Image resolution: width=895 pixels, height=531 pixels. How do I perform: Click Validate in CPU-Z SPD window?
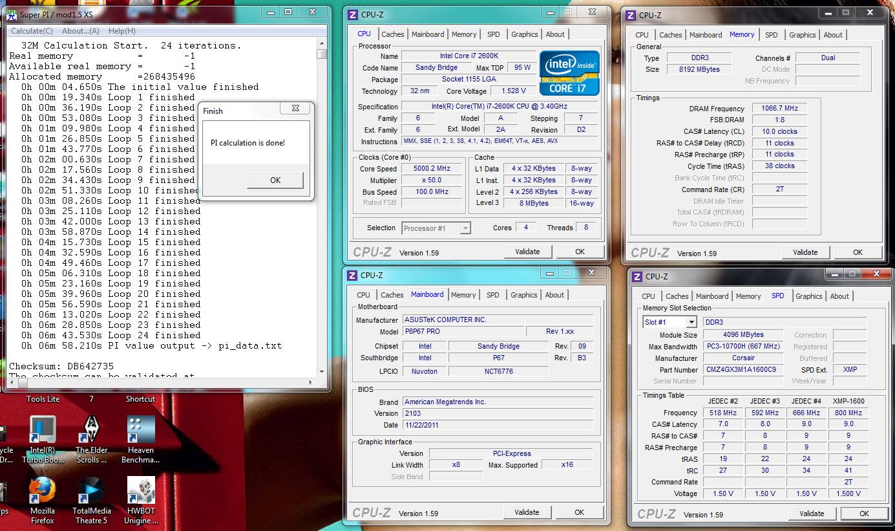pyautogui.click(x=811, y=514)
